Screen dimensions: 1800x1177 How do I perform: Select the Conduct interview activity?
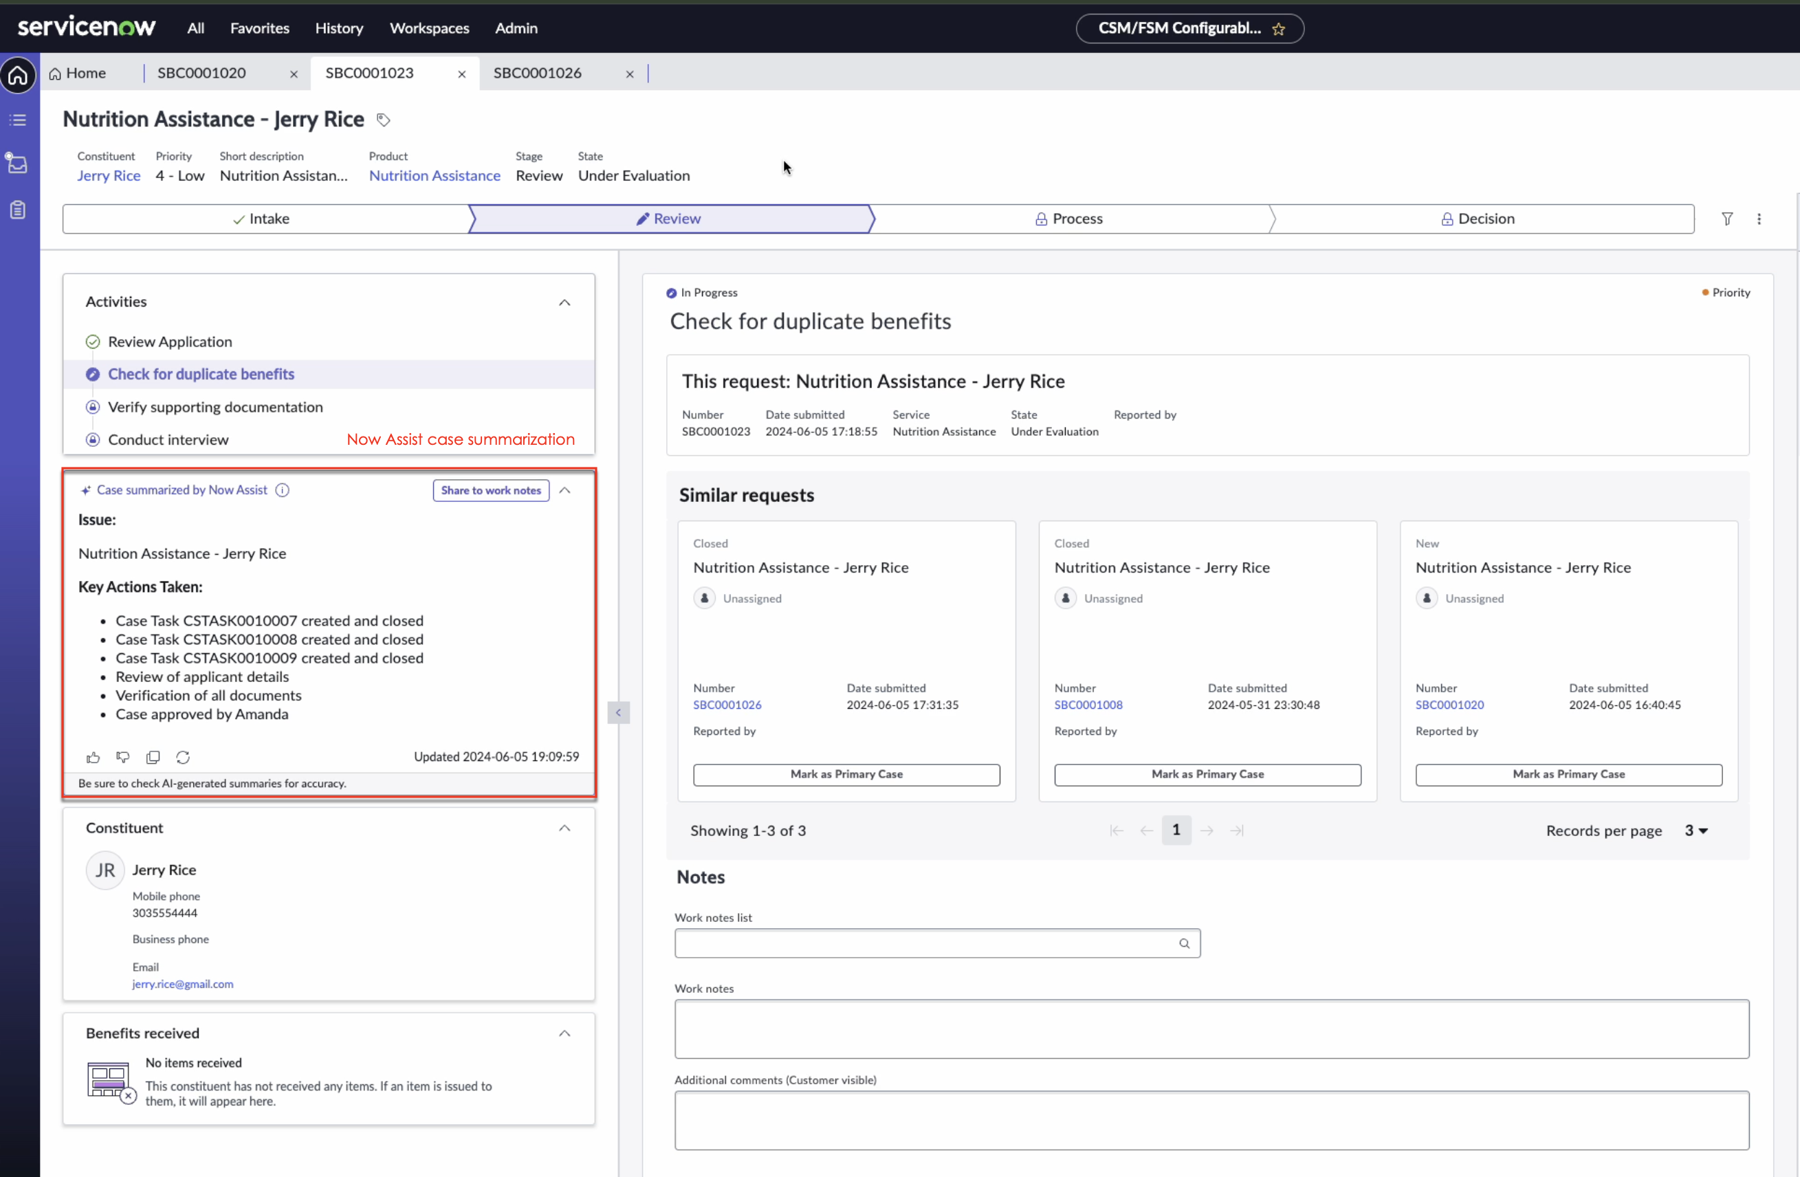tap(168, 439)
